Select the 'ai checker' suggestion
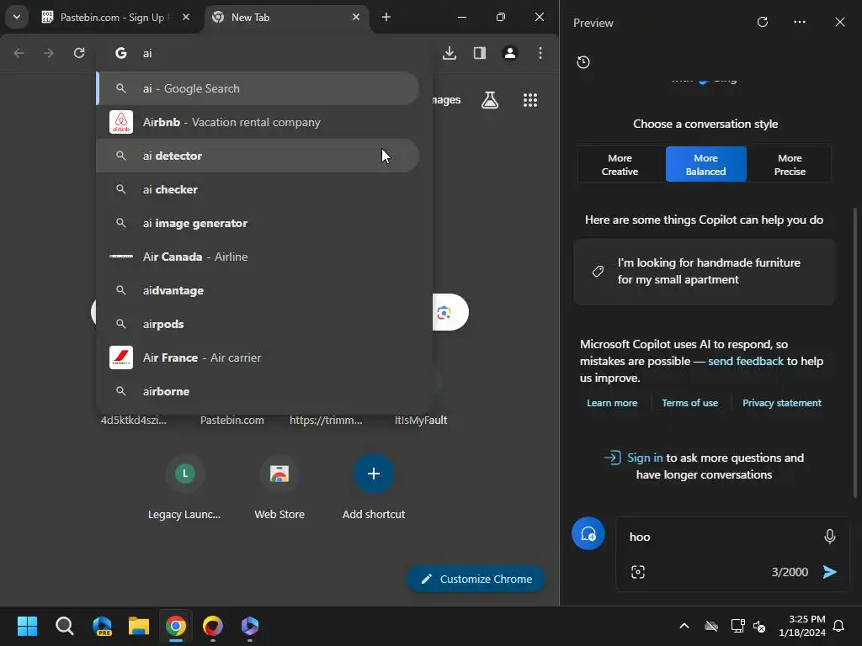Image resolution: width=862 pixels, height=646 pixels. 258,189
